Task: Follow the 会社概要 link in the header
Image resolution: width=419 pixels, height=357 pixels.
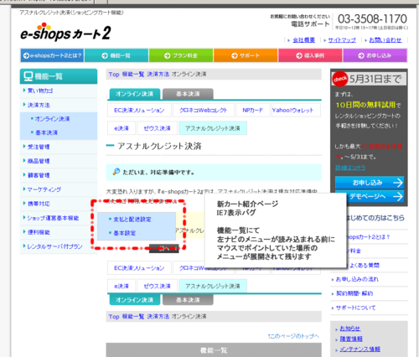Action: [x=303, y=40]
